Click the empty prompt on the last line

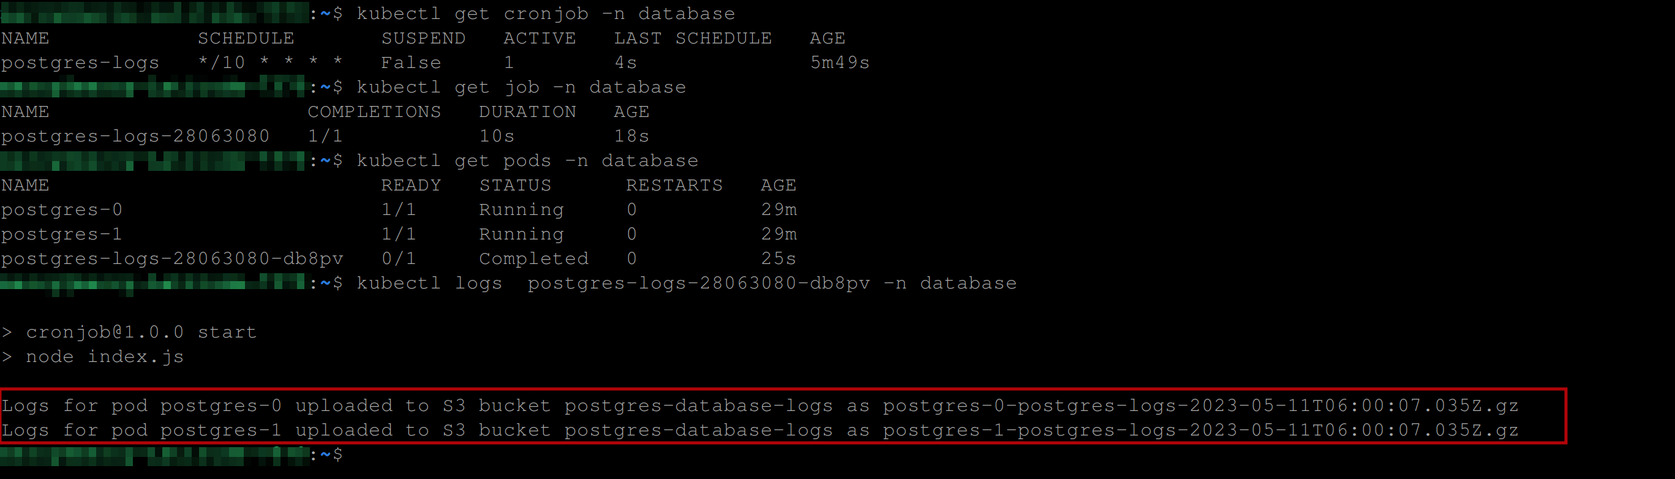point(351,455)
